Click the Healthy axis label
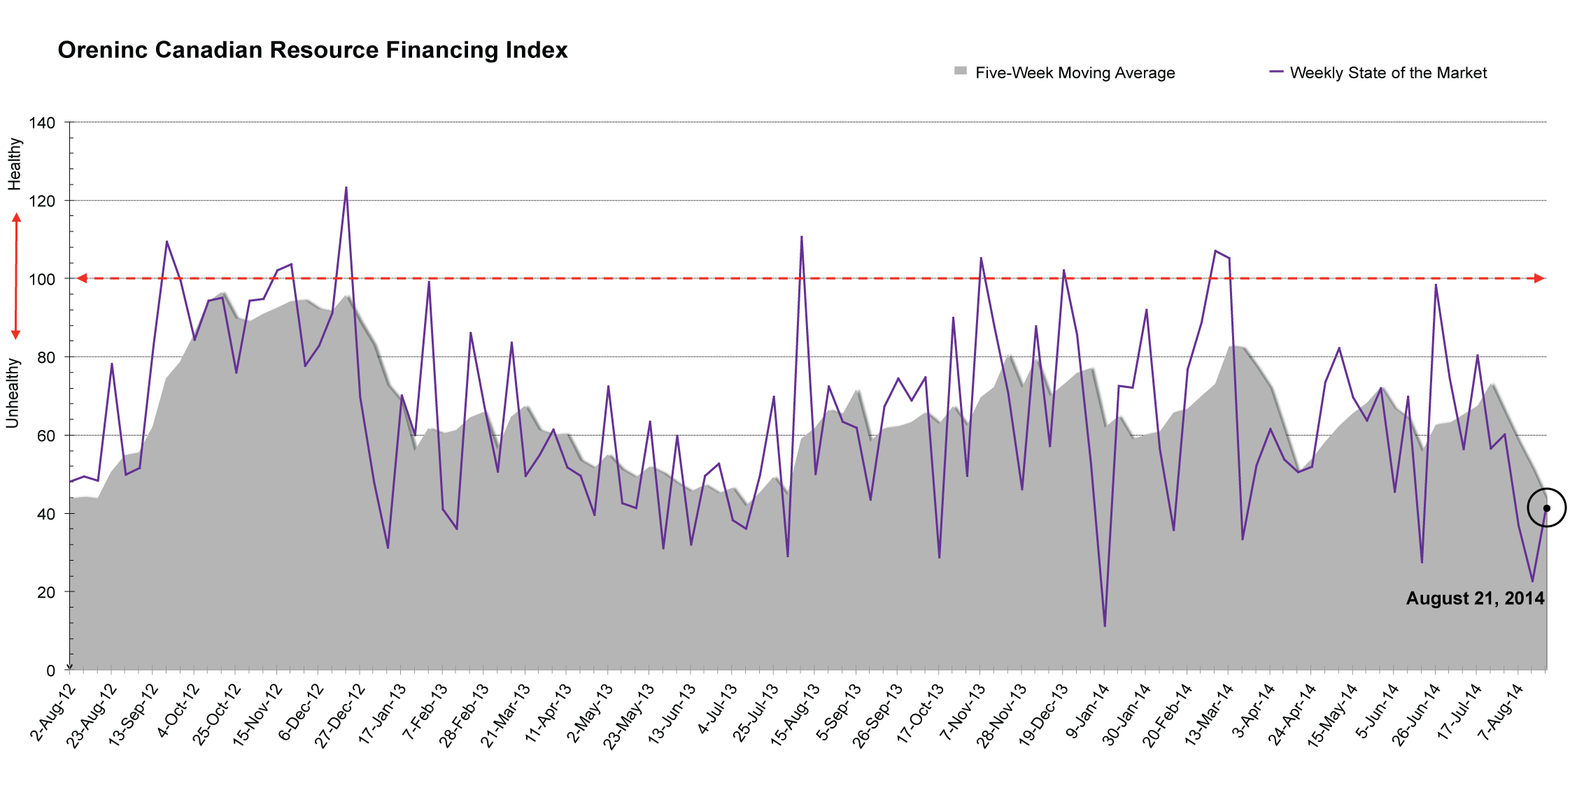1570x797 pixels. point(14,164)
